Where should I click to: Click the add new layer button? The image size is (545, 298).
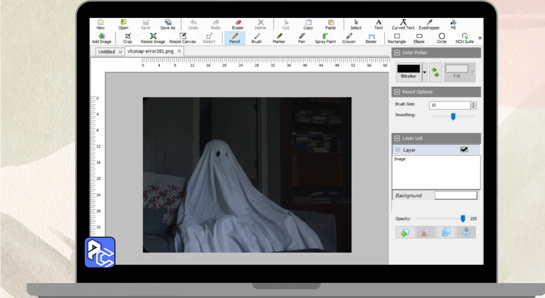tap(405, 232)
